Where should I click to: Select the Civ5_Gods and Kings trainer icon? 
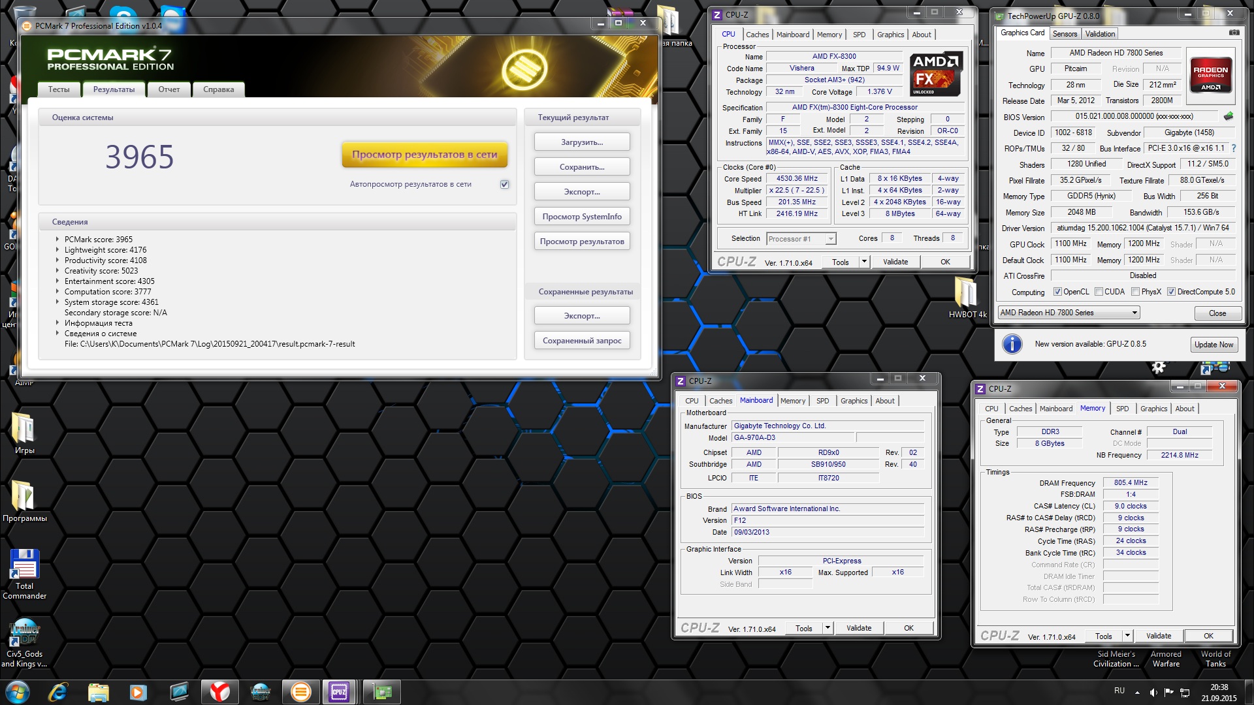24,643
